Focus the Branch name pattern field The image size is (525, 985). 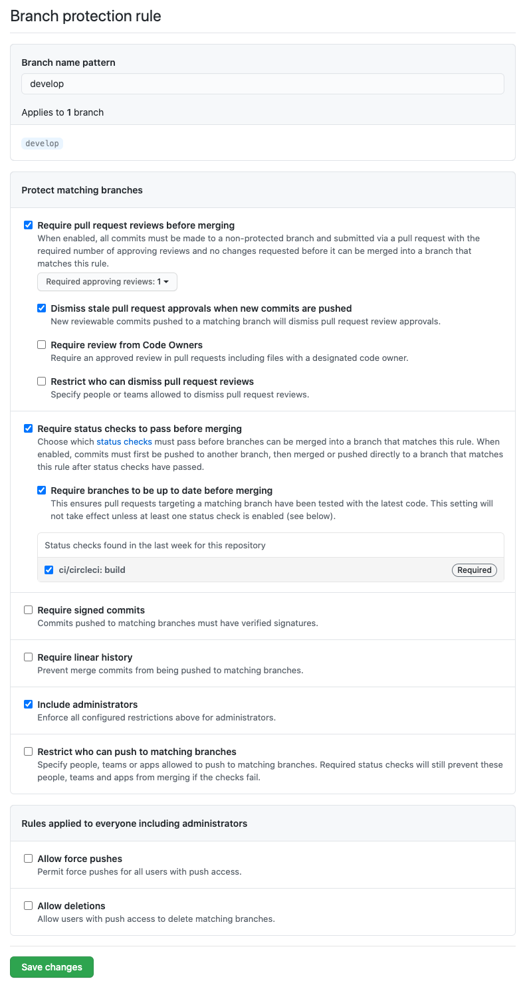[262, 84]
